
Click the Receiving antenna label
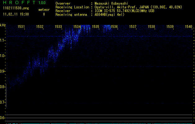click(x=71, y=15)
